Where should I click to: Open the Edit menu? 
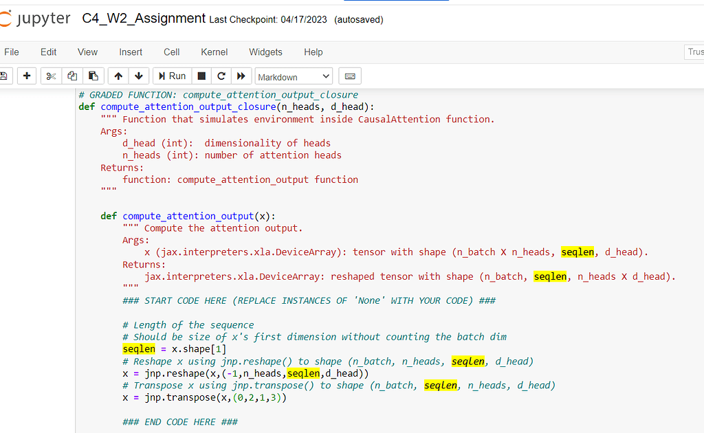(x=48, y=52)
